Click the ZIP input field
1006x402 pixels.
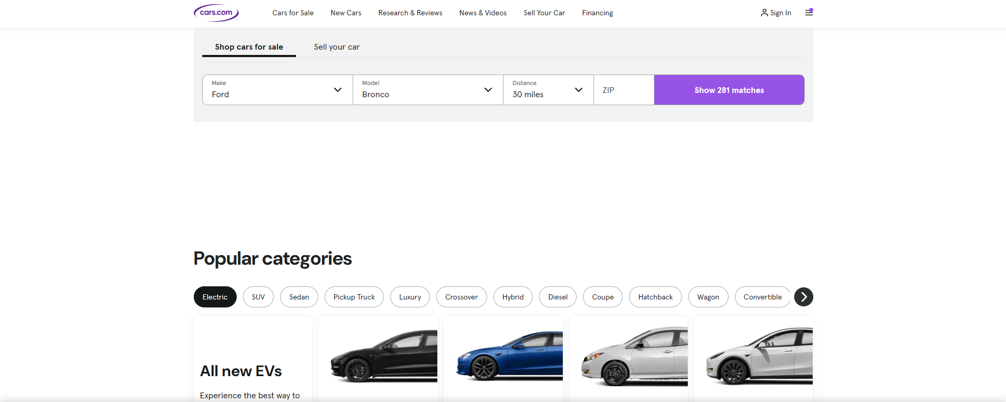pos(624,90)
